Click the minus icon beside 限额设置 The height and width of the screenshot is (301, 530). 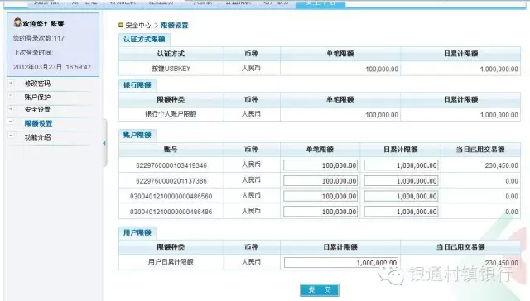point(11,122)
